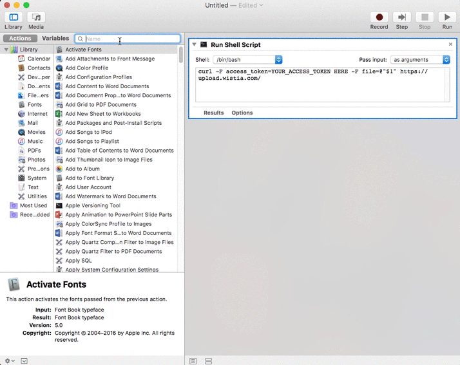Viewport: 460px width, 365px height.
Task: Open the gear action menu at bottom left
Action: point(10,360)
